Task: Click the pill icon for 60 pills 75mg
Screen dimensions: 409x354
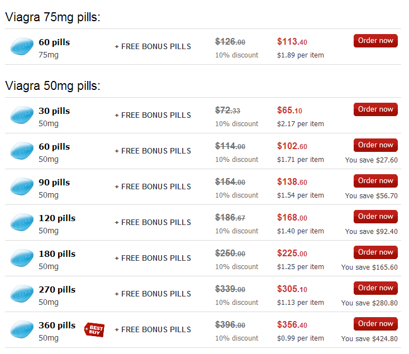Action: 22,46
